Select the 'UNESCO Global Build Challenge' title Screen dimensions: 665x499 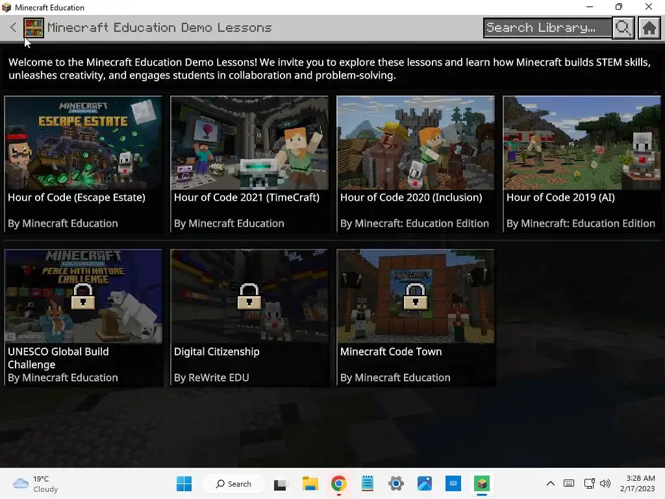pos(58,358)
